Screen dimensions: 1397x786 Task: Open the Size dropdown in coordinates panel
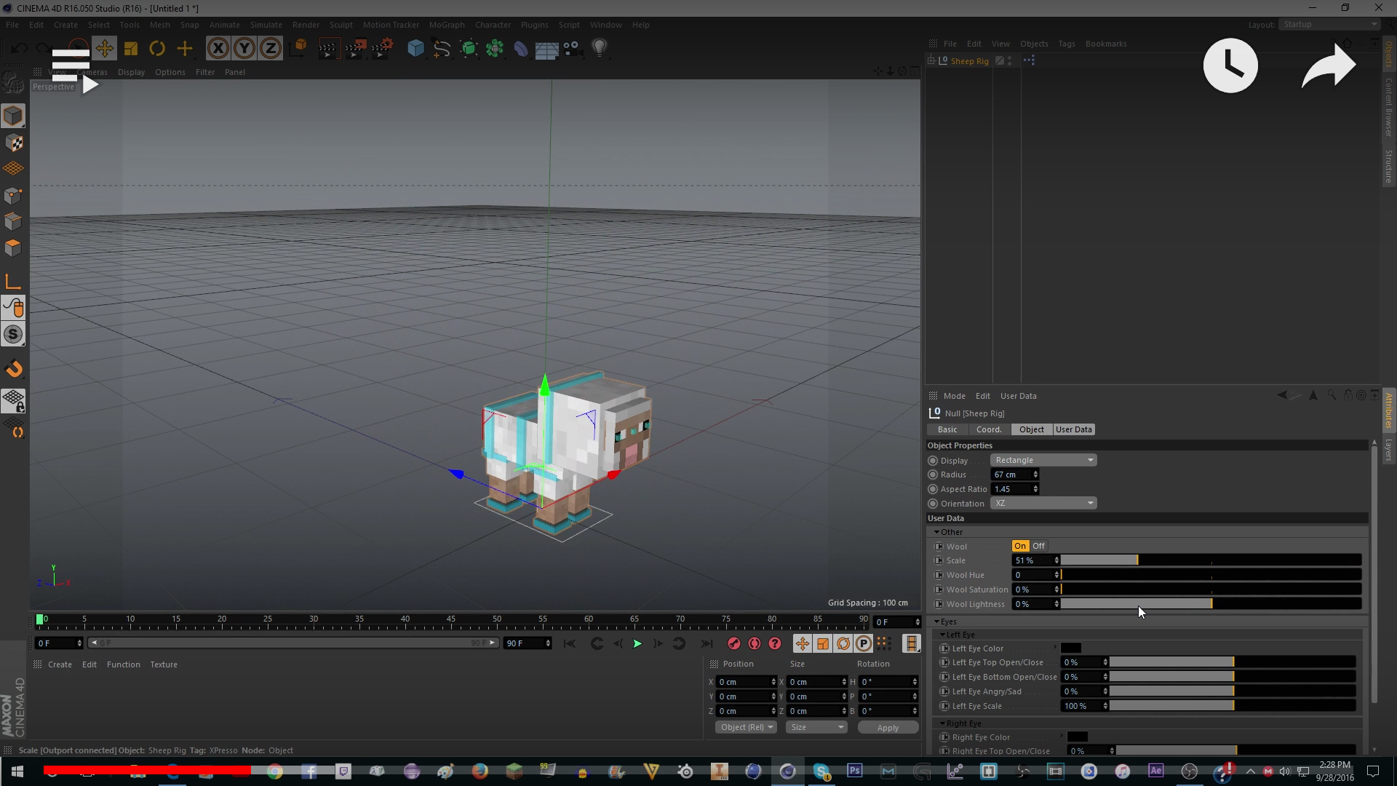(x=816, y=727)
